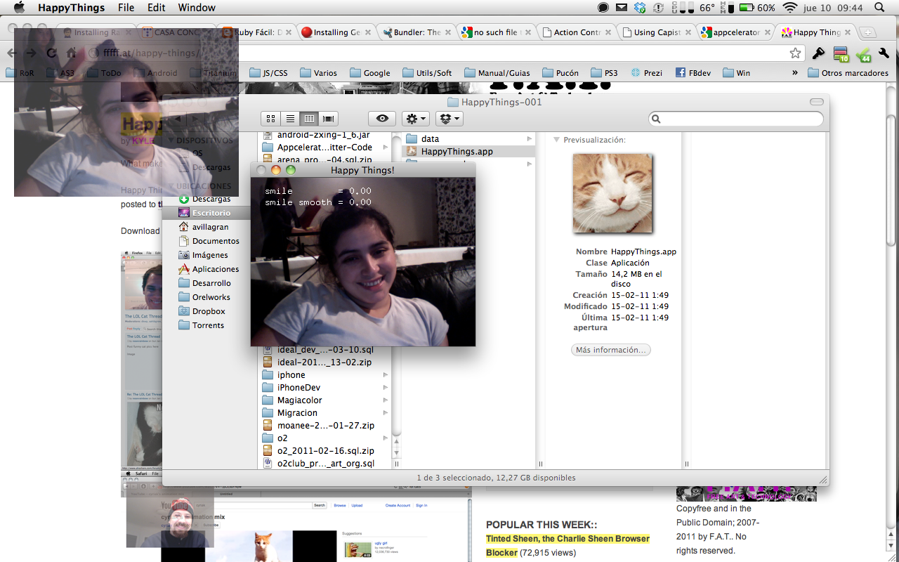Viewport: 899px width, 562px height.
Task: Select Escritorio in Finder sidebar
Action: 205,213
